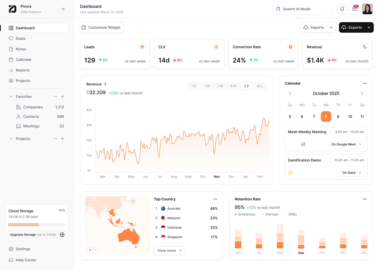Image resolution: width=379 pixels, height=270 pixels.
Task: Select the 6 M time range
Action: [233, 86]
